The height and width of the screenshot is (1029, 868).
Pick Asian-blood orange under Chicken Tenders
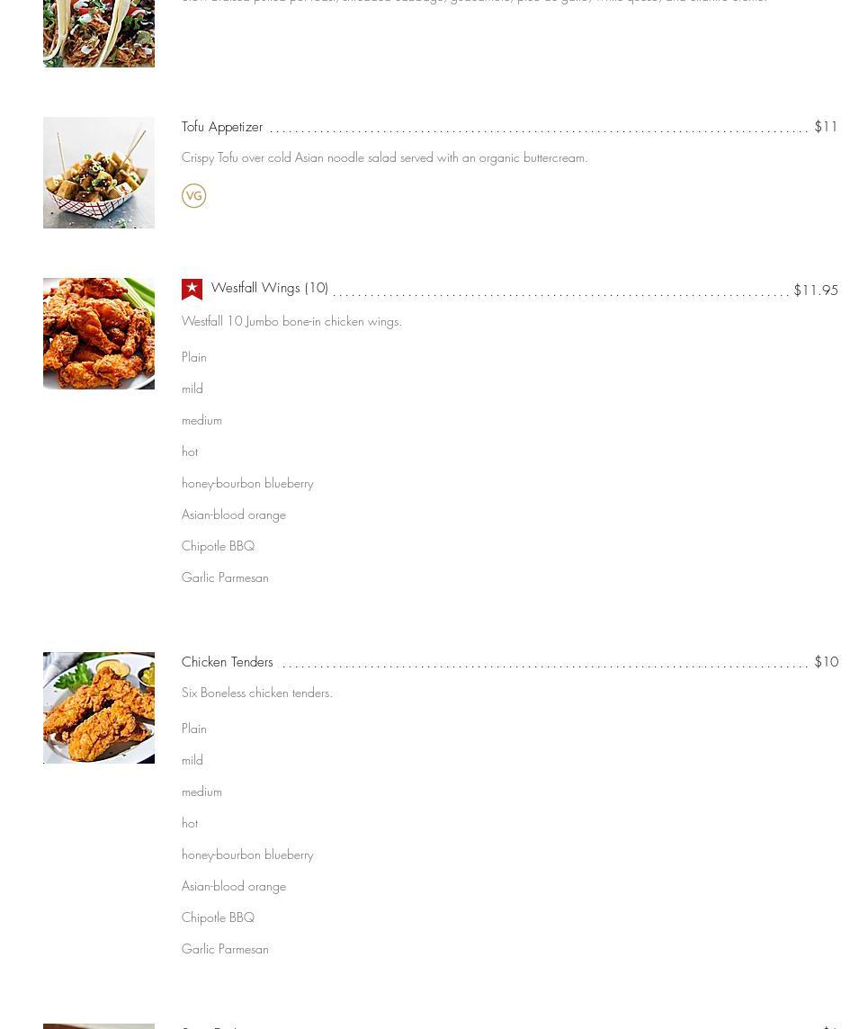tap(234, 886)
